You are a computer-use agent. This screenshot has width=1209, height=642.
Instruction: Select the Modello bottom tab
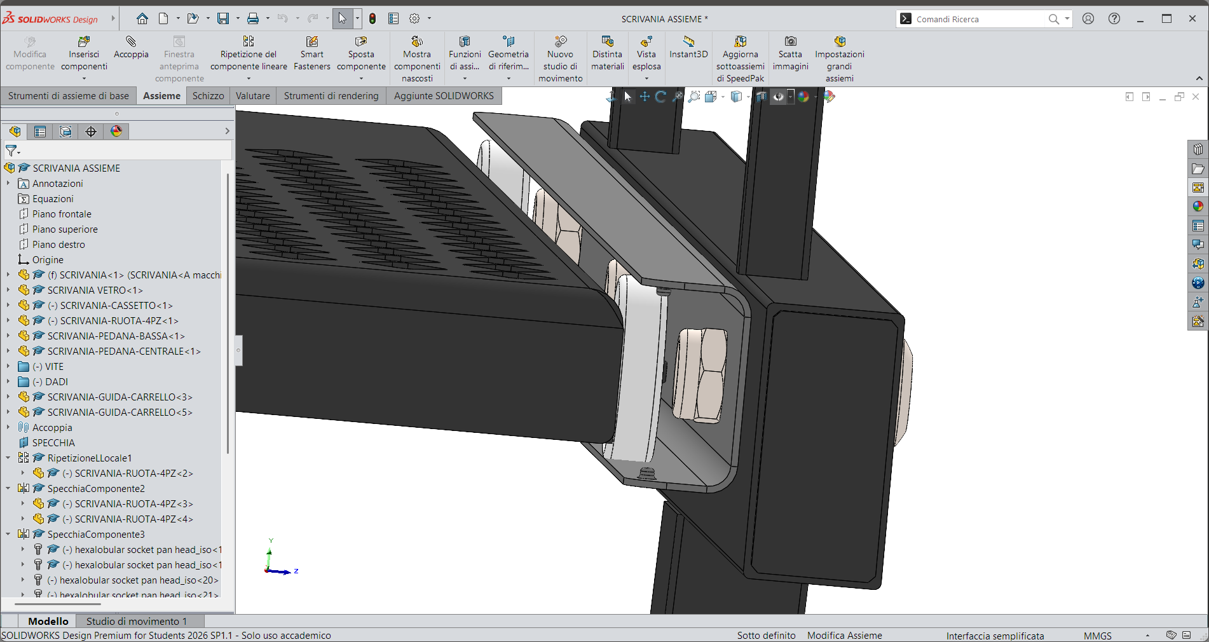48,621
